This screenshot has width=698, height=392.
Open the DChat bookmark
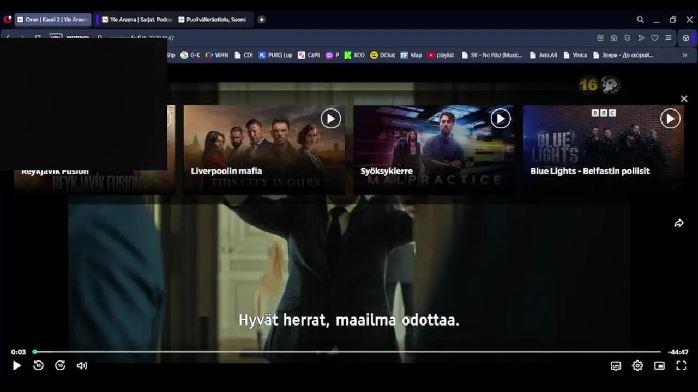click(x=383, y=55)
